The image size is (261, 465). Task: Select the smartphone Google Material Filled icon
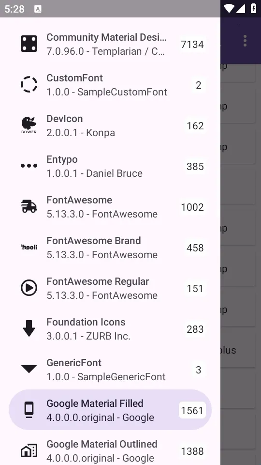[29, 410]
